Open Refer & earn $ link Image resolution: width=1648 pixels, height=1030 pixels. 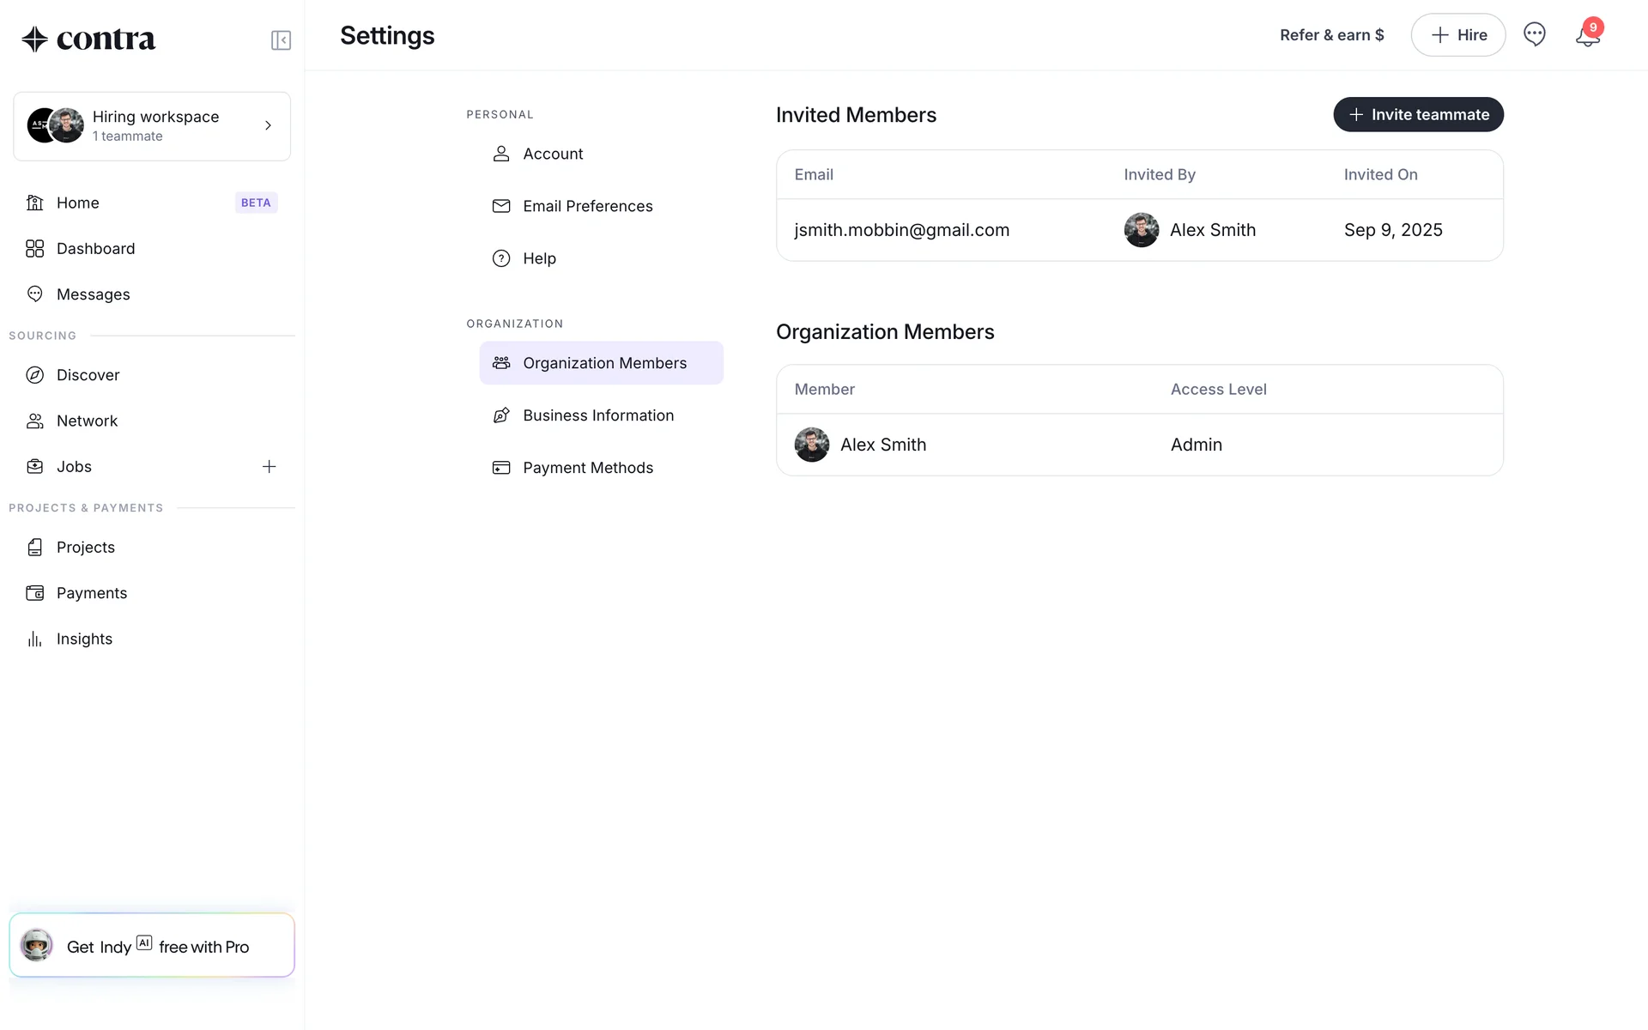pyautogui.click(x=1331, y=35)
